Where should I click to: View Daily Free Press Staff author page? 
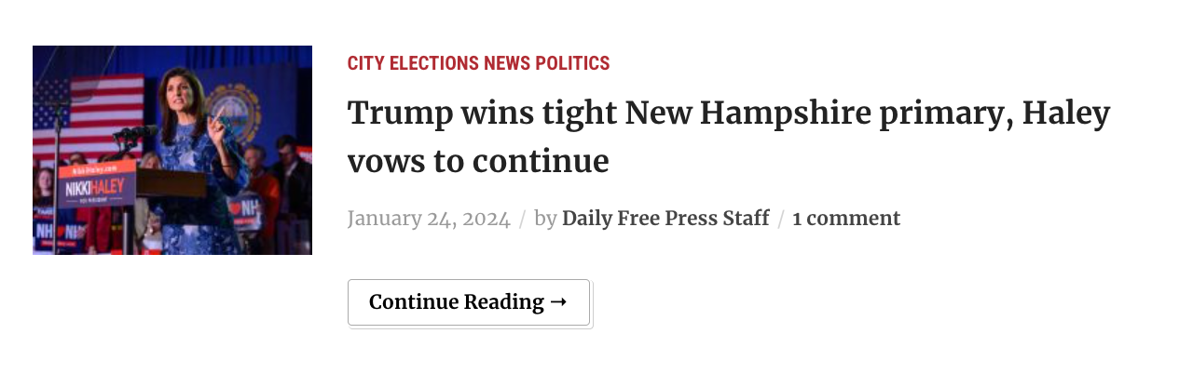point(665,219)
